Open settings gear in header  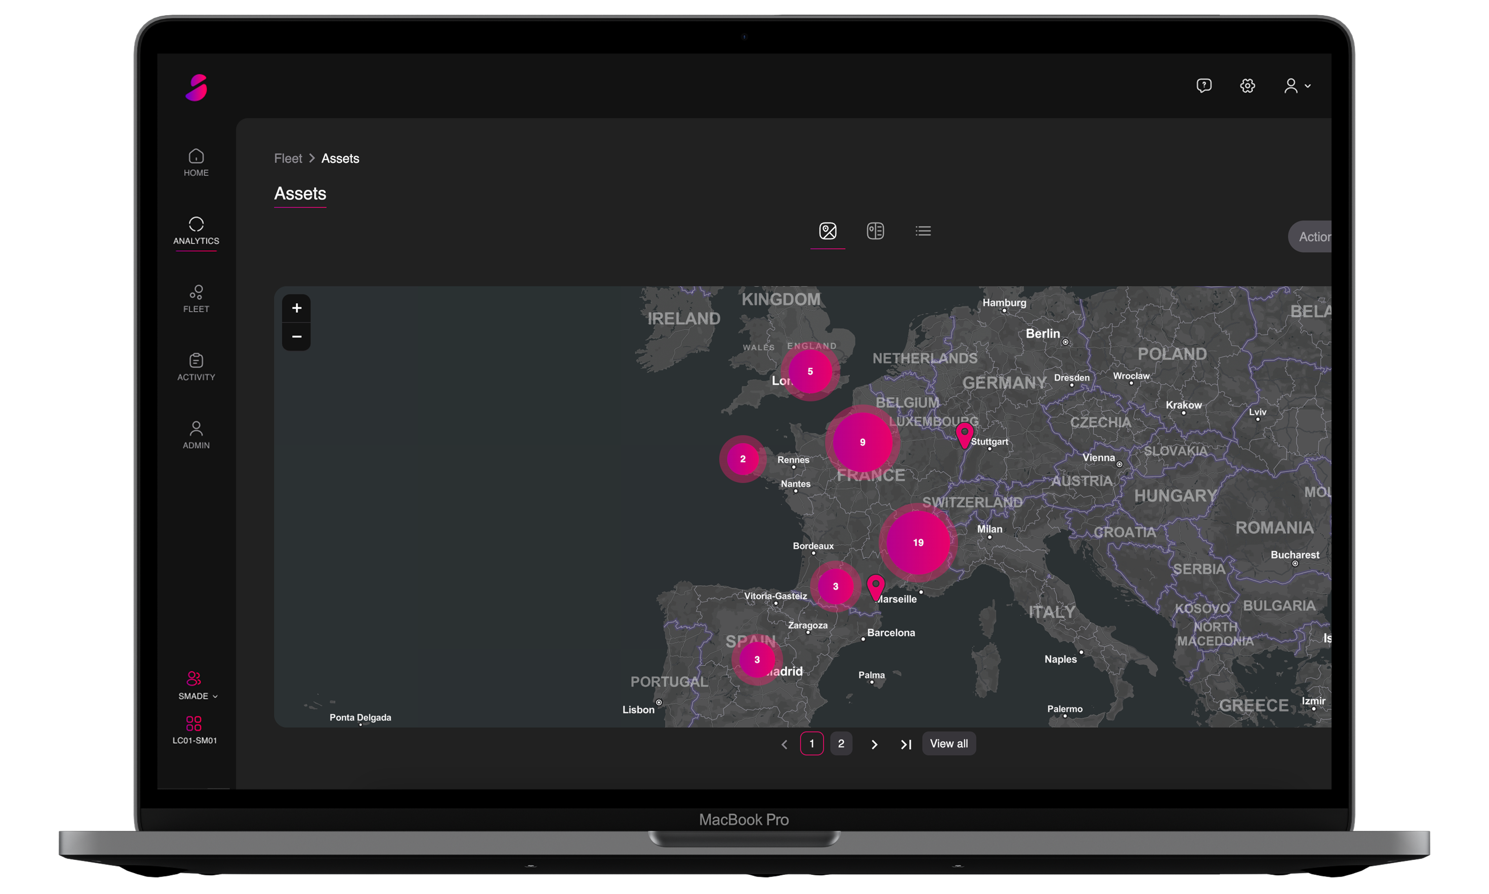(1247, 85)
